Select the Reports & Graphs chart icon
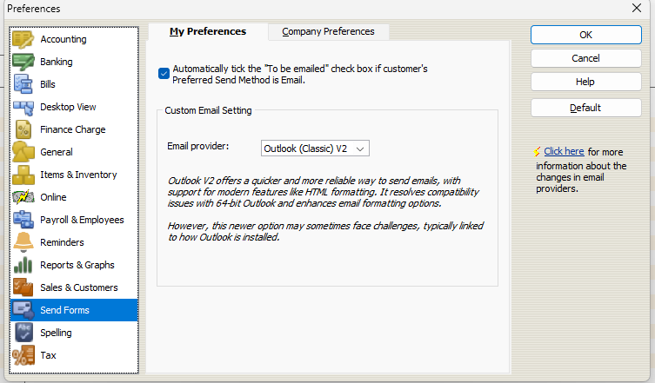This screenshot has width=655, height=383. 23,265
